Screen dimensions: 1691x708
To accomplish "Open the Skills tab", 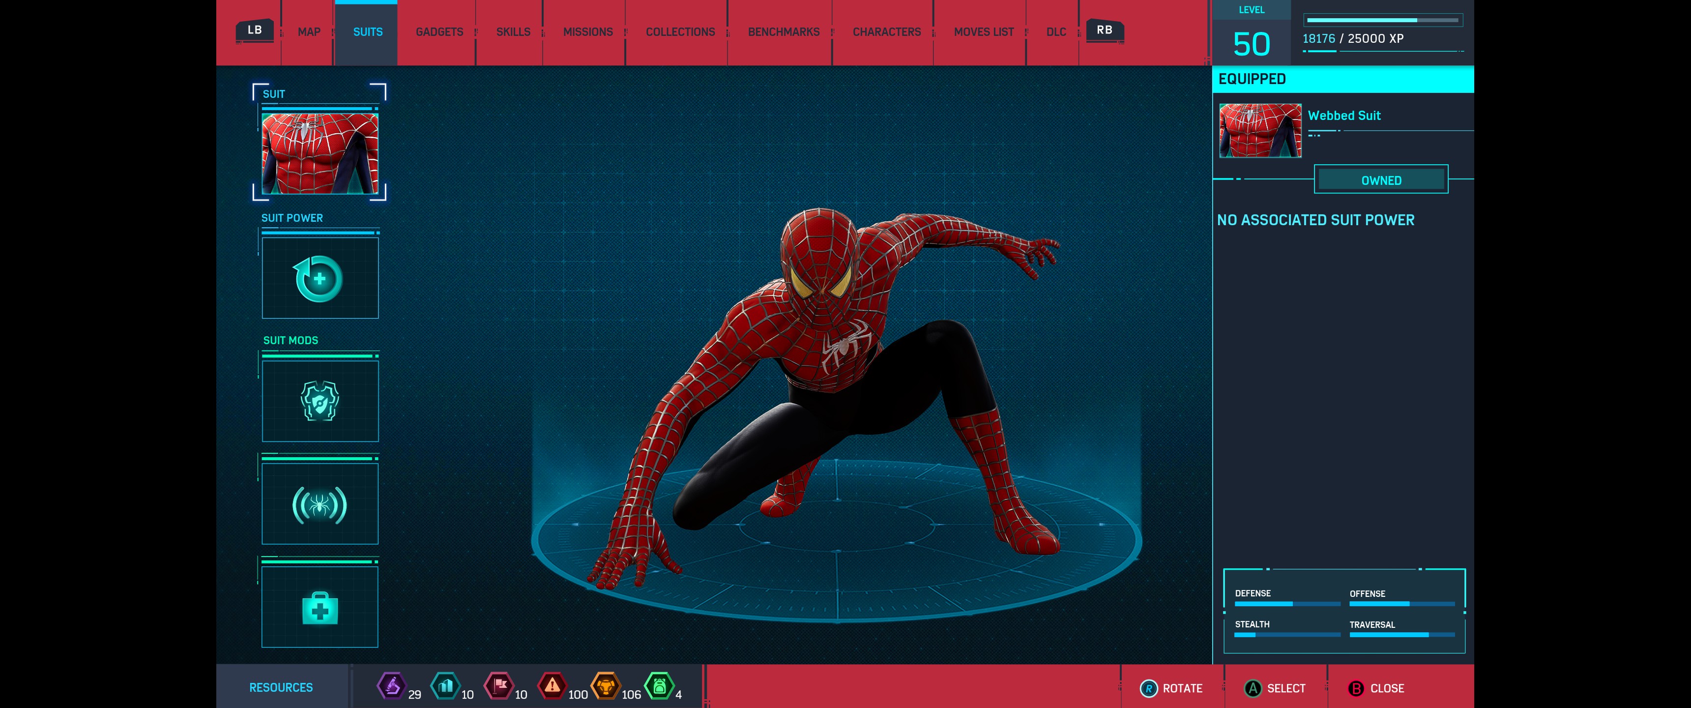I will tap(513, 32).
